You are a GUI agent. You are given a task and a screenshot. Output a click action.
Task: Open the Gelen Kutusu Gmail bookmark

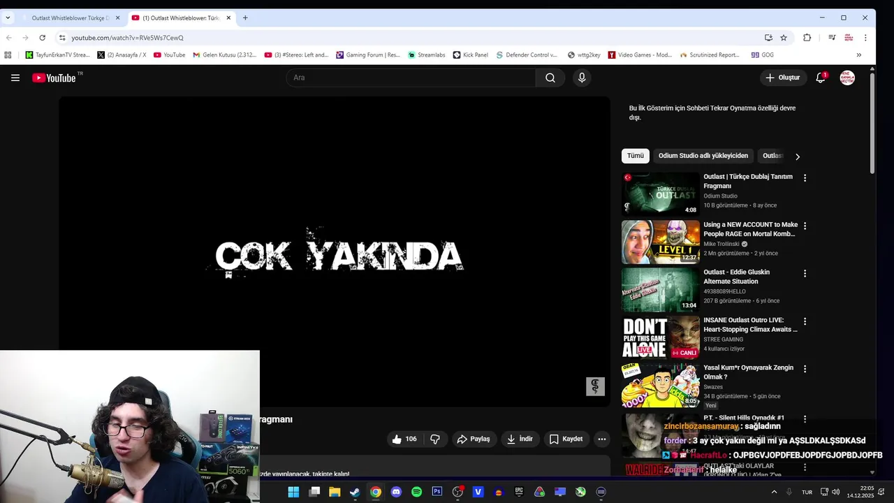(224, 54)
